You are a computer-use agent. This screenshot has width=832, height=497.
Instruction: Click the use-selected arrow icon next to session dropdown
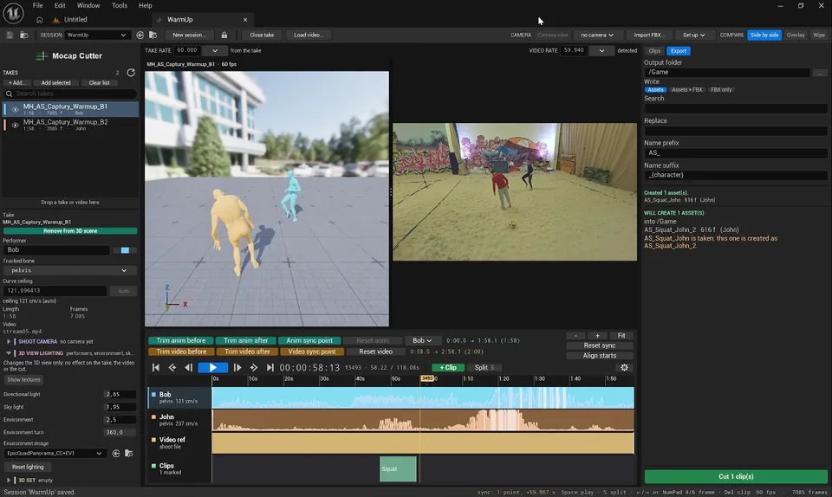[140, 35]
